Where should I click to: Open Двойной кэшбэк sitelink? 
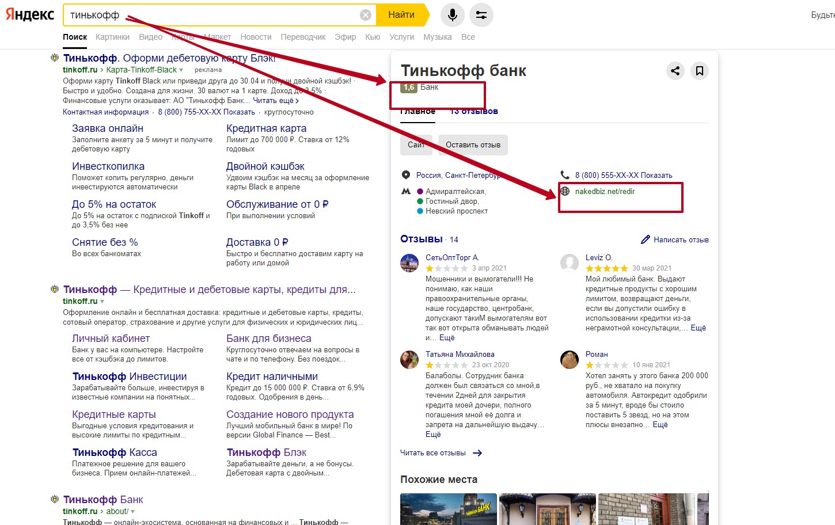point(265,166)
